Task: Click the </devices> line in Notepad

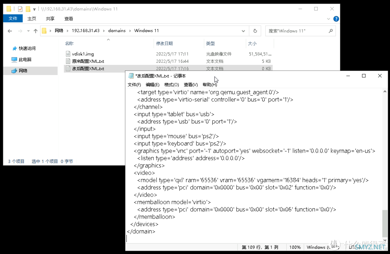Action: [144, 224]
